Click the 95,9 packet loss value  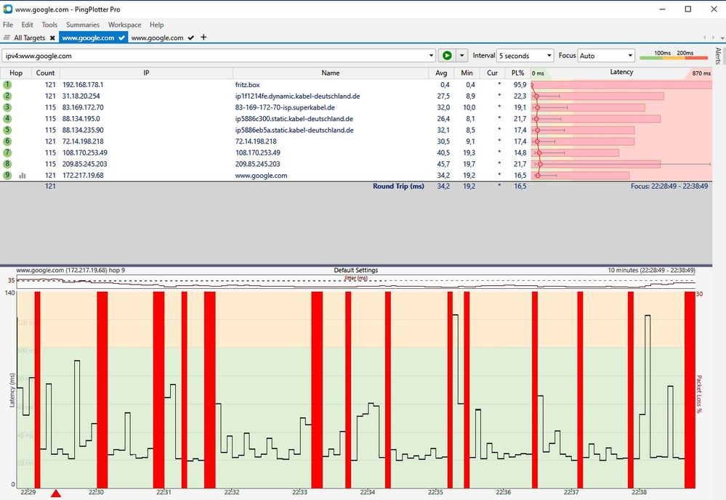click(520, 85)
